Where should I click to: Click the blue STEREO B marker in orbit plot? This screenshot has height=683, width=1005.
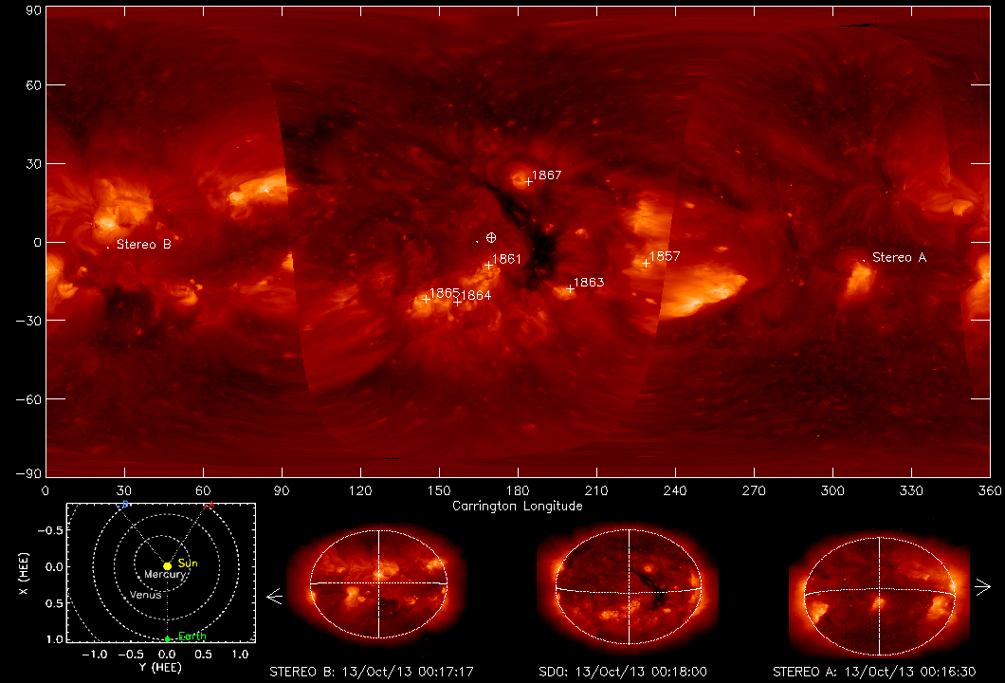click(123, 506)
